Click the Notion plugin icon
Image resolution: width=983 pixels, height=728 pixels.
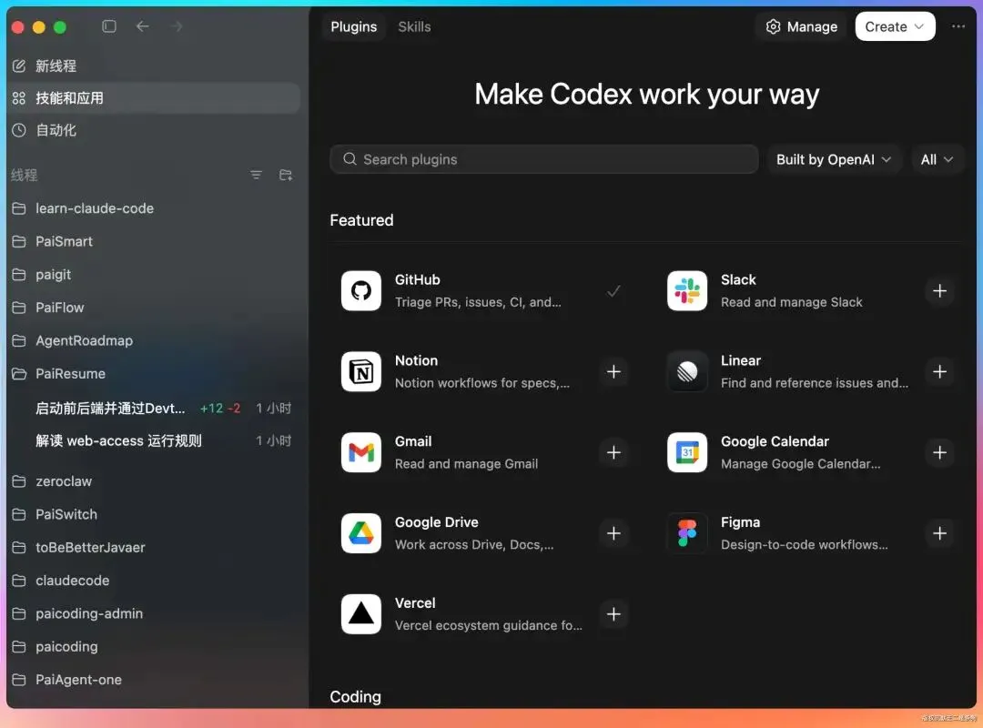click(x=361, y=372)
